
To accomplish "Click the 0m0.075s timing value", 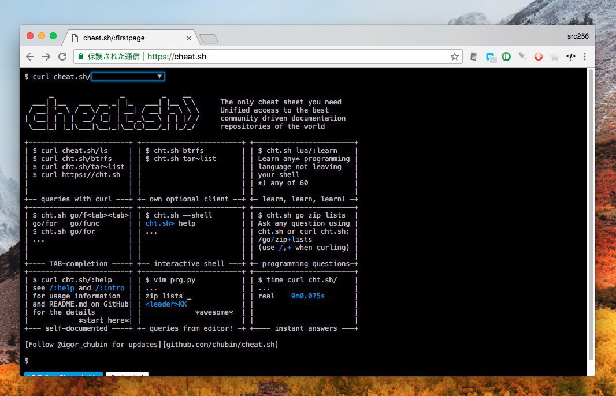I will pyautogui.click(x=308, y=296).
